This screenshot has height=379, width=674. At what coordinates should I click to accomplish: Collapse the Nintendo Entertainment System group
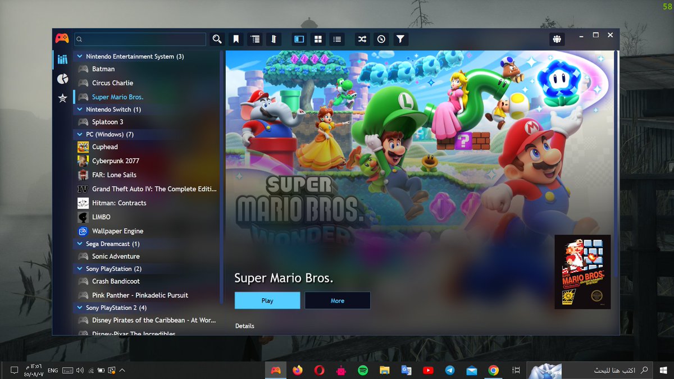(x=80, y=56)
